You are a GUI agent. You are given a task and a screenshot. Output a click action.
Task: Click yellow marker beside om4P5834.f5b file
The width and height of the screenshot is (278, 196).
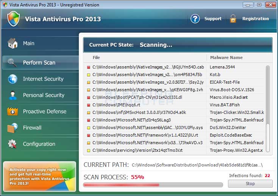pos(89,75)
